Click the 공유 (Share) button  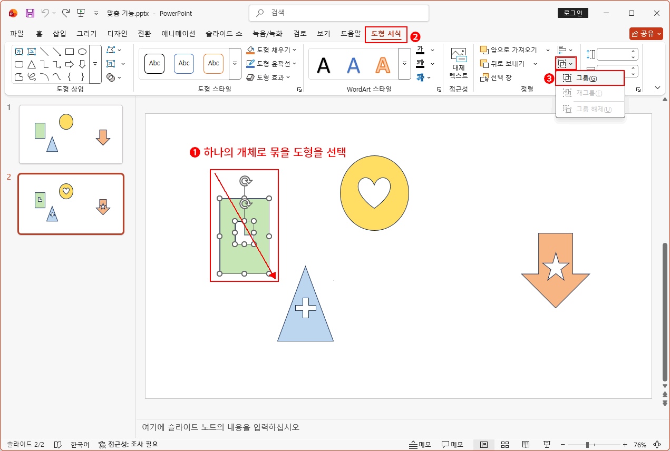tap(645, 33)
